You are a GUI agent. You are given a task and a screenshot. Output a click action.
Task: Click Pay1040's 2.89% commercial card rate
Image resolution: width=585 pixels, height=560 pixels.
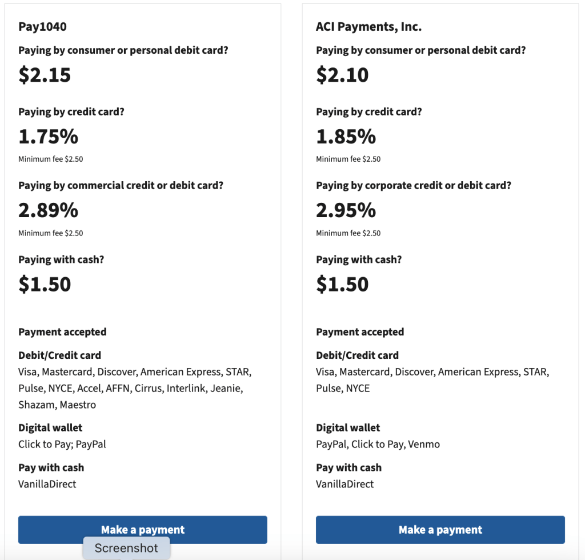pyautogui.click(x=48, y=211)
